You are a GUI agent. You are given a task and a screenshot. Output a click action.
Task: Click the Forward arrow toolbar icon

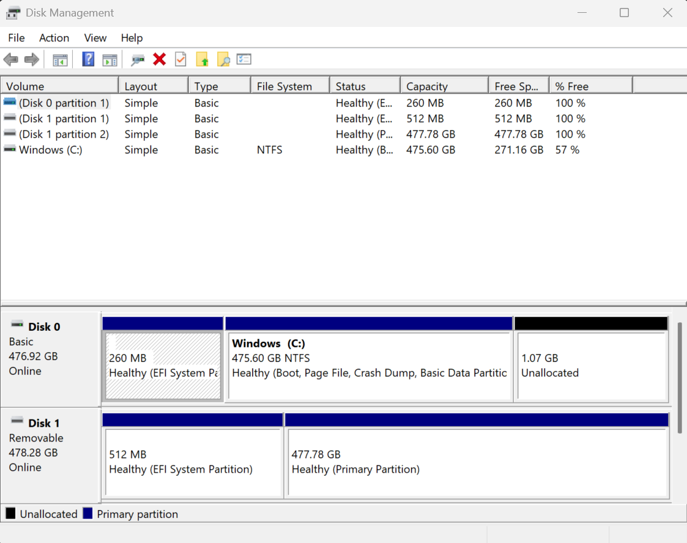(32, 59)
